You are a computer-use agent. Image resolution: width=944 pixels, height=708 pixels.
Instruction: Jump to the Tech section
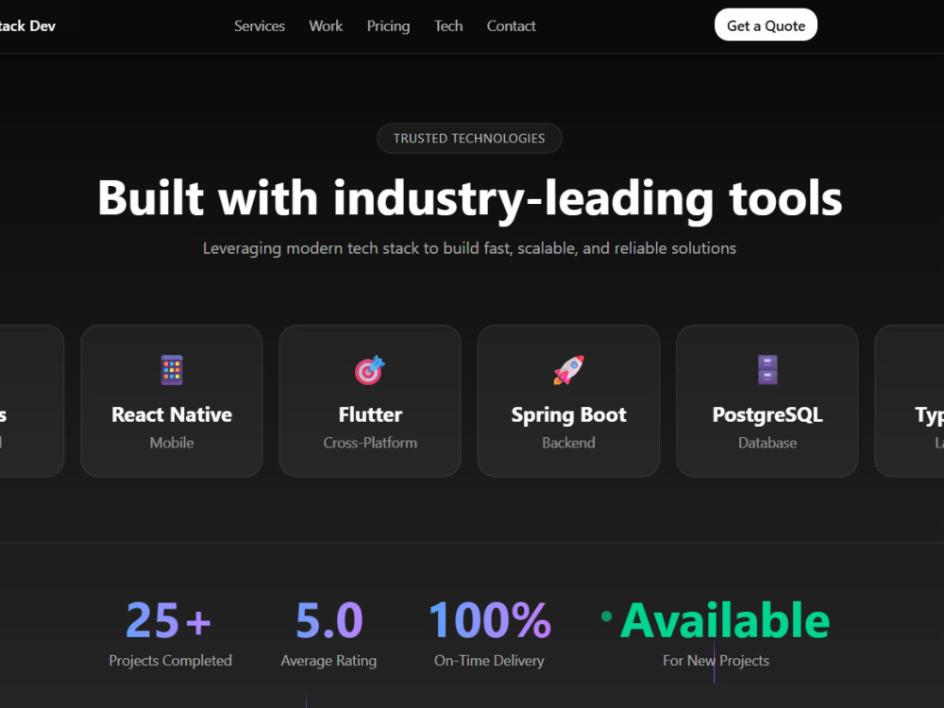point(448,25)
